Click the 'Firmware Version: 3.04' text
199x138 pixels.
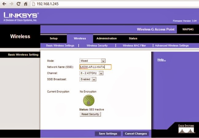[x=185, y=21]
